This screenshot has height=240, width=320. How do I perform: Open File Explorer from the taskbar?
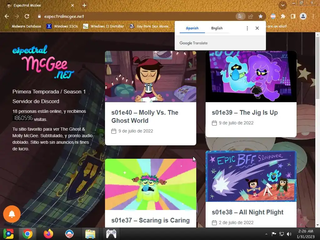pos(90,234)
